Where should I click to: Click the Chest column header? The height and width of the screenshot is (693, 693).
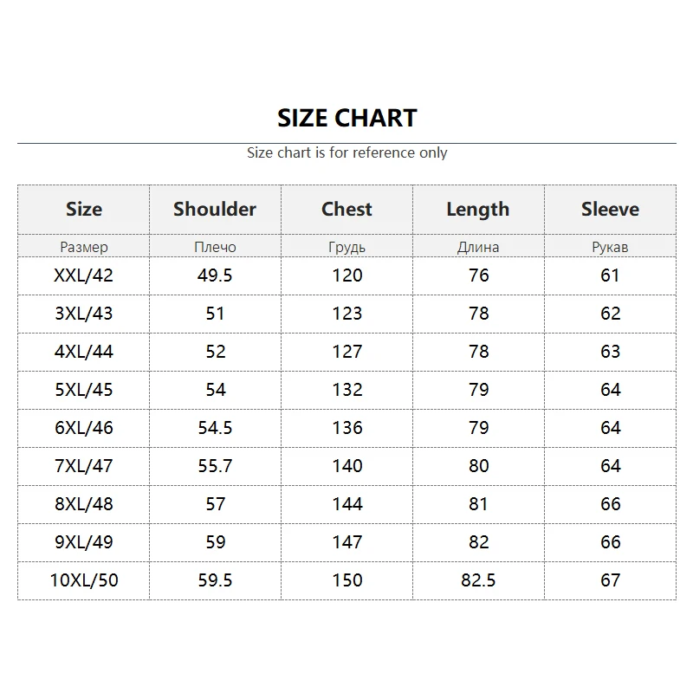pyautogui.click(x=346, y=210)
